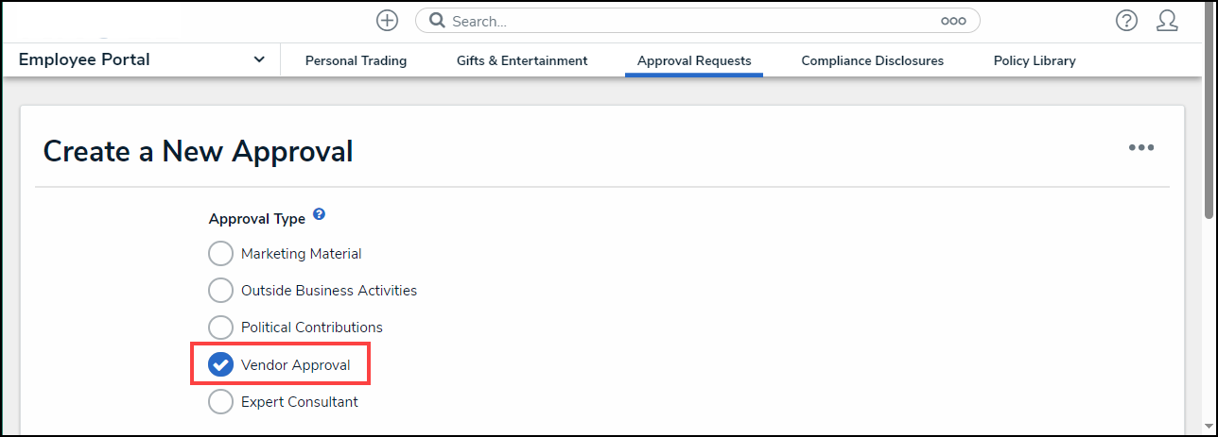The width and height of the screenshot is (1218, 437).
Task: Switch to the Personal Trading tab
Action: 356,61
